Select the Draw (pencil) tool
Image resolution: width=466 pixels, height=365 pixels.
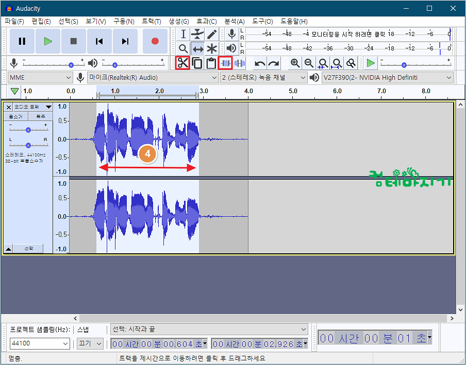pos(211,34)
